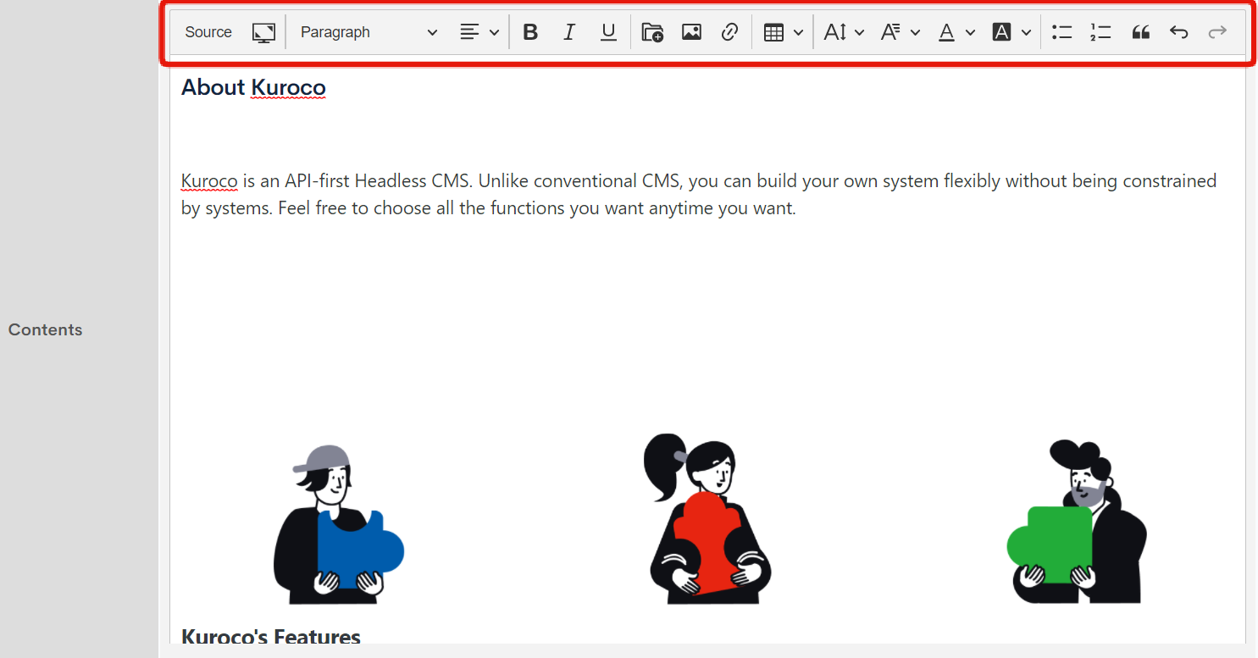
Task: Open the text alignment dropdown
Action: pyautogui.click(x=479, y=32)
